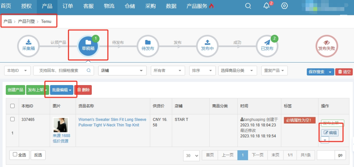The image size is (354, 167).
Task: Open the 采购 nav item
Action: coord(150,6)
